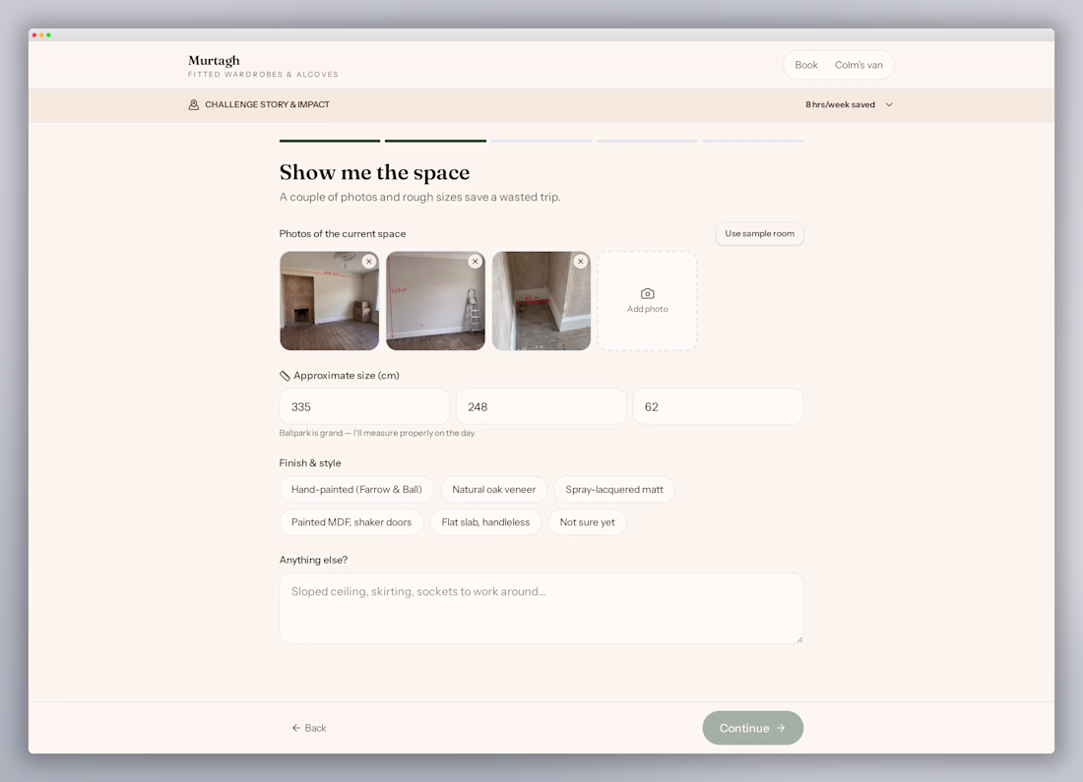Click the Murtagh logo heading
This screenshot has height=782, width=1083.
[x=214, y=61]
